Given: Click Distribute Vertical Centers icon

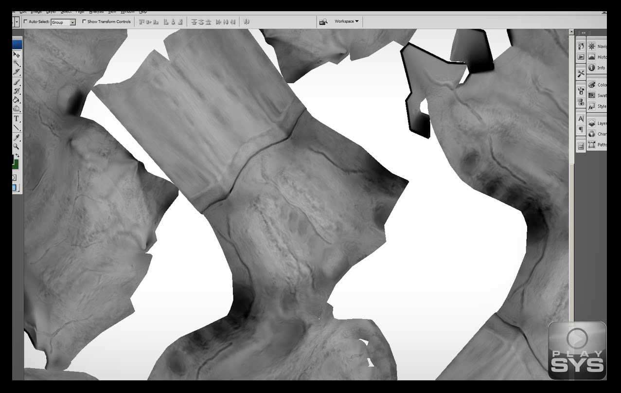Looking at the screenshot, I should coord(201,22).
